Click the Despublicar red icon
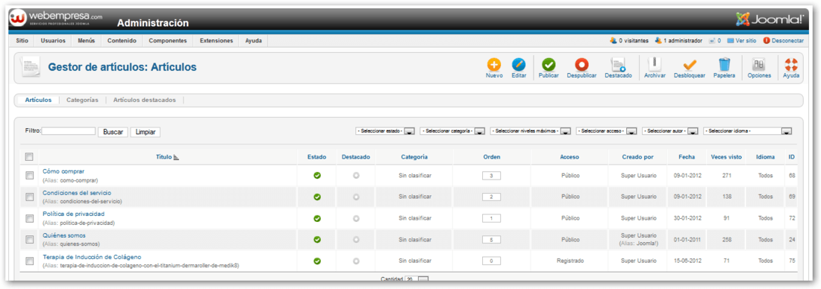Viewport: 821px width, 289px height. (581, 64)
